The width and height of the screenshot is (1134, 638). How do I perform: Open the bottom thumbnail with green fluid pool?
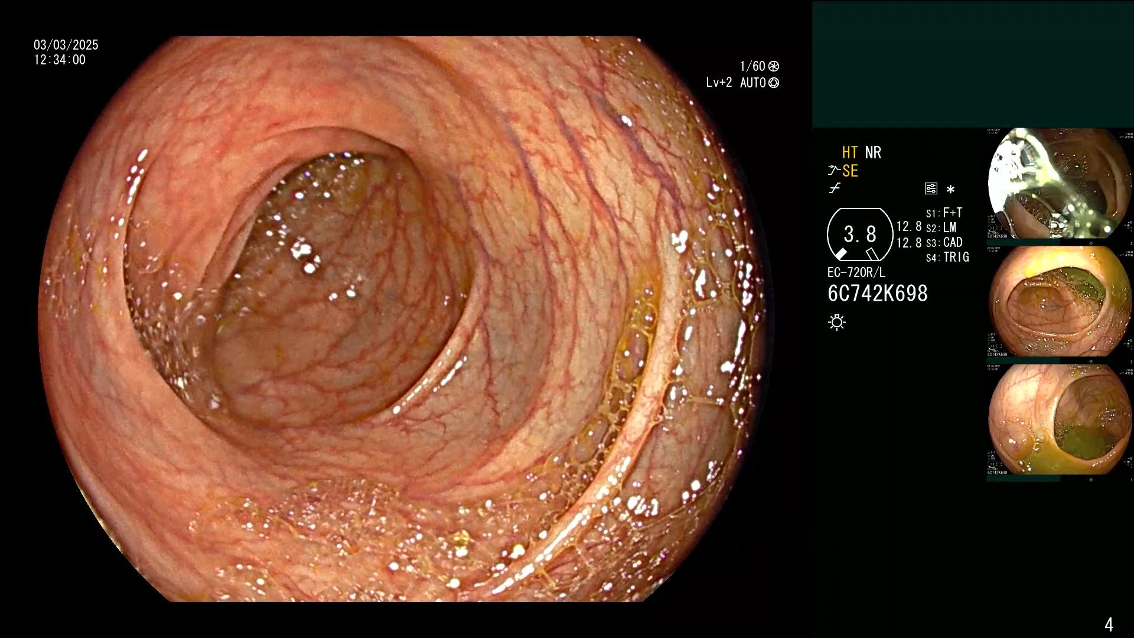(x=1060, y=420)
